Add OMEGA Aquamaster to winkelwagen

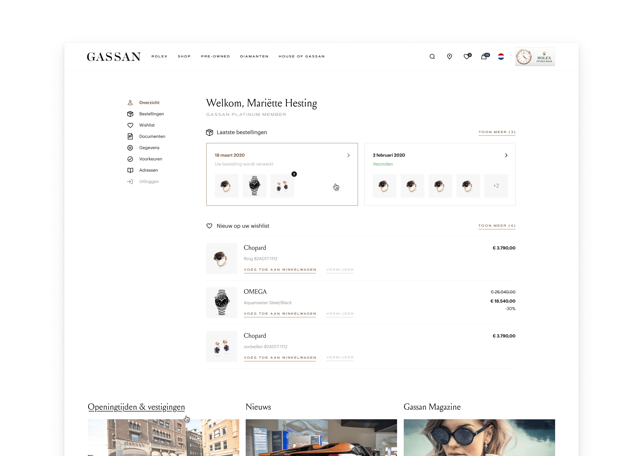(280, 314)
